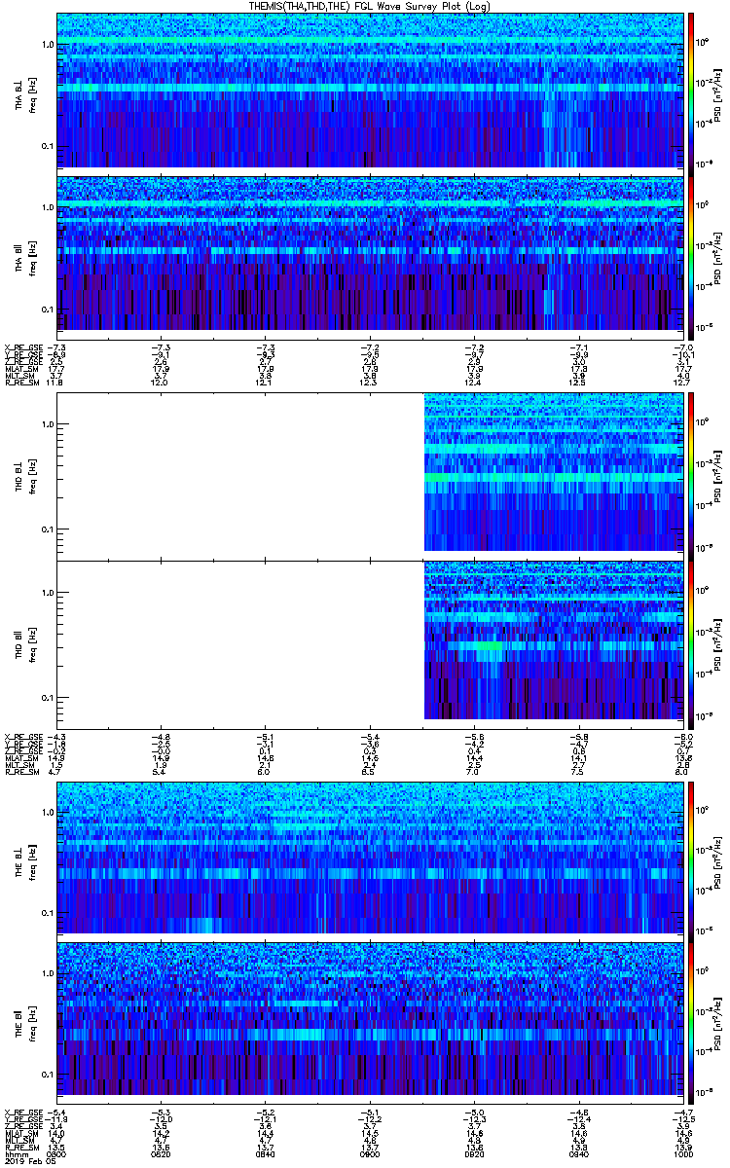
Task: Click the 'X_RE_GSE' row label under the THD panels
Action: pos(21,737)
